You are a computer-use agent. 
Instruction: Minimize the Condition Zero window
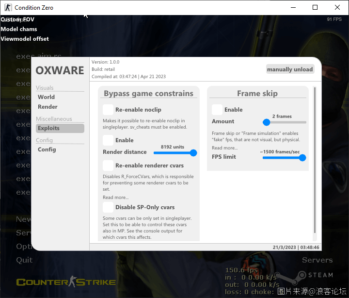pos(293,7)
